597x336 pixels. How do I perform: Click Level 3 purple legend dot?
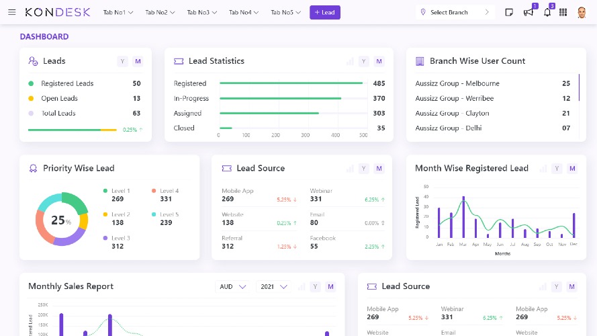point(105,238)
